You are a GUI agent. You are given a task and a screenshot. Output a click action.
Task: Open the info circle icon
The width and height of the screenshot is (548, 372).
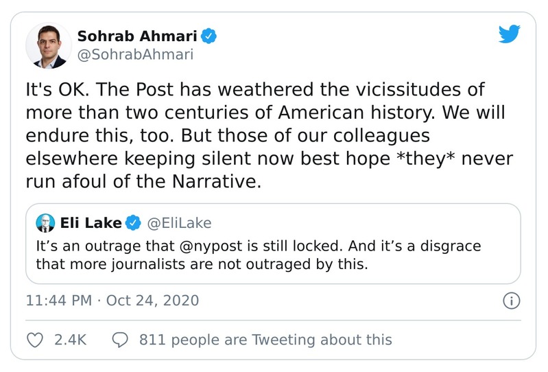tap(512, 300)
